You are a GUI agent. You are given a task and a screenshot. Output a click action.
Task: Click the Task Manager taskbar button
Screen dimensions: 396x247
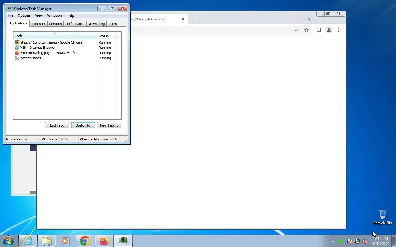point(123,241)
